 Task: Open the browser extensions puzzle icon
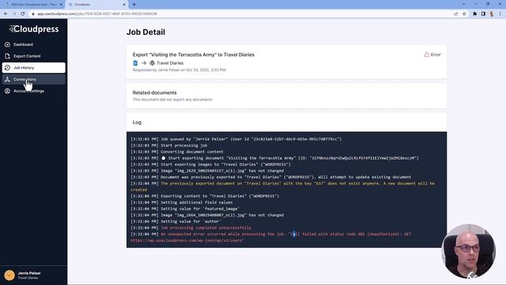(474, 14)
